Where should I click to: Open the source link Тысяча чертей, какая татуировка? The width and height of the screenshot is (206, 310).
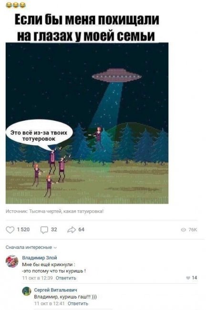(x=66, y=211)
